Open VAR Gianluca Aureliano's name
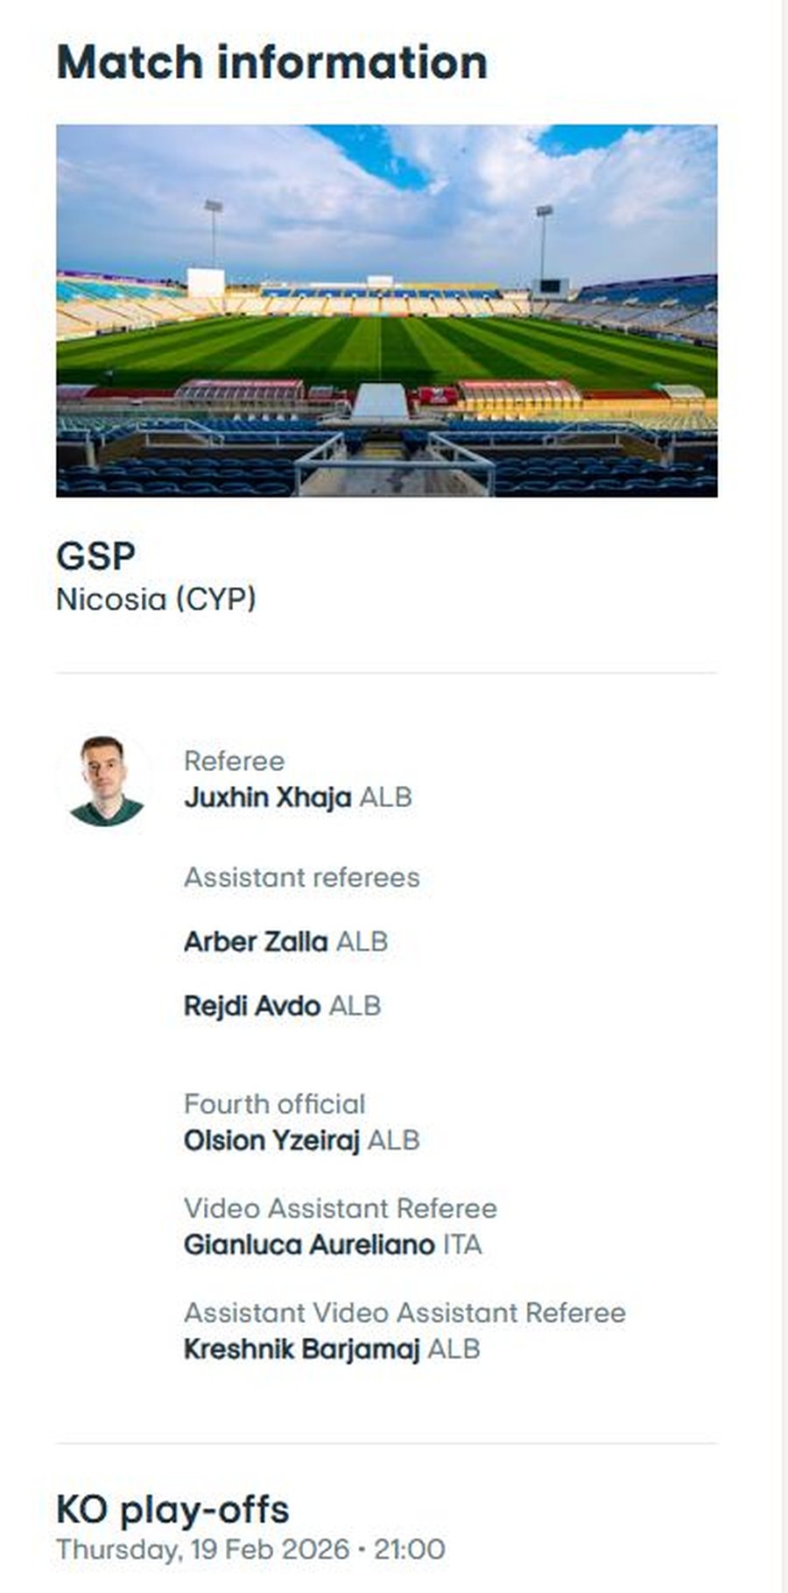 pyautogui.click(x=308, y=1245)
